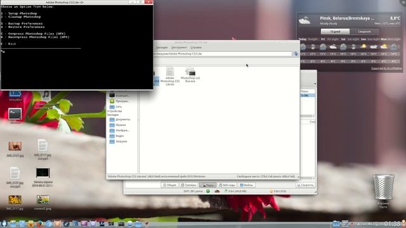
Task: Switch to Веб-сиды tab in torrent window
Action: pyautogui.click(x=227, y=185)
